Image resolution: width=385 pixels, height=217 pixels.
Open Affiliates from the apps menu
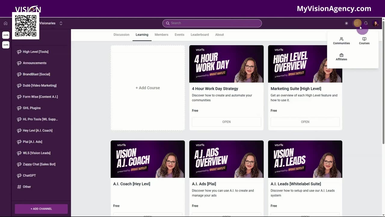(x=341, y=57)
